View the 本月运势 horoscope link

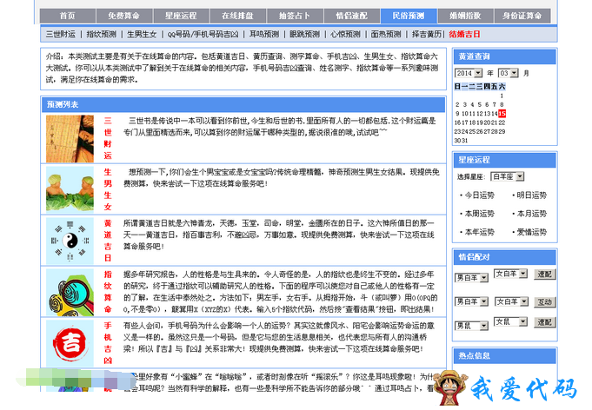(x=532, y=214)
